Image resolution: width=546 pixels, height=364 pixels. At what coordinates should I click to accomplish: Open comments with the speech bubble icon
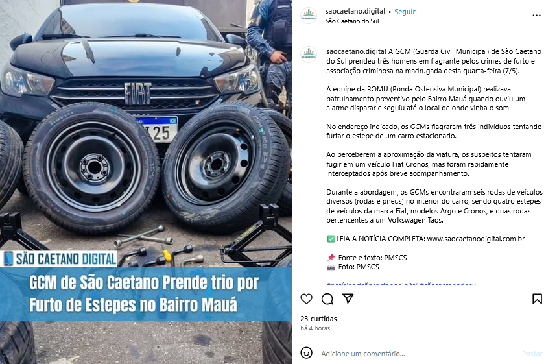[327, 299]
